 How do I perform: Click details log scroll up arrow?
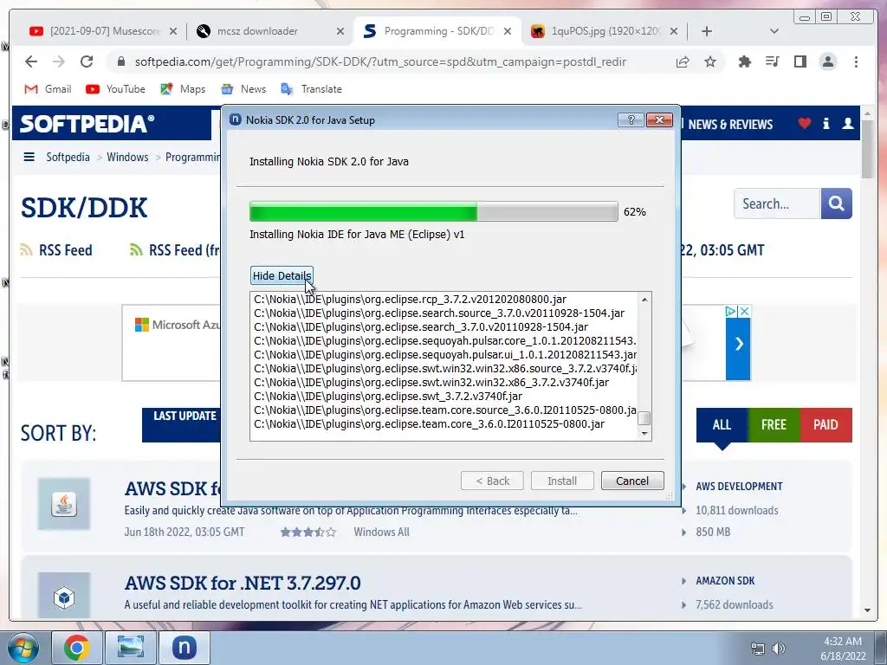(644, 299)
